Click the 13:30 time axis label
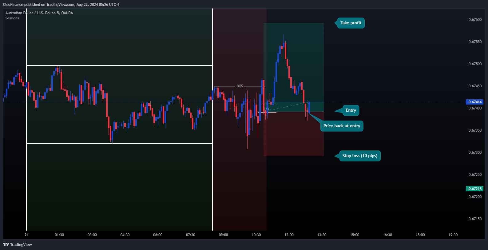This screenshot has height=250, width=488. tap(322, 235)
